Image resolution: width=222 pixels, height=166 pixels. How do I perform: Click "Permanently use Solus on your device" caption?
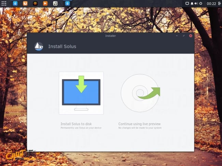coord(81,128)
